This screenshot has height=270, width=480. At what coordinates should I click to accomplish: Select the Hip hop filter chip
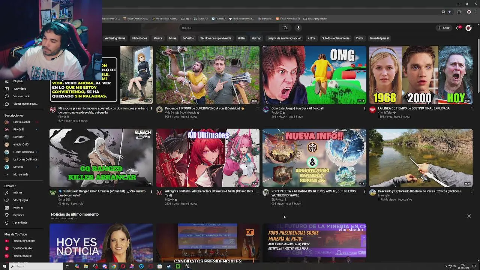coord(256,38)
